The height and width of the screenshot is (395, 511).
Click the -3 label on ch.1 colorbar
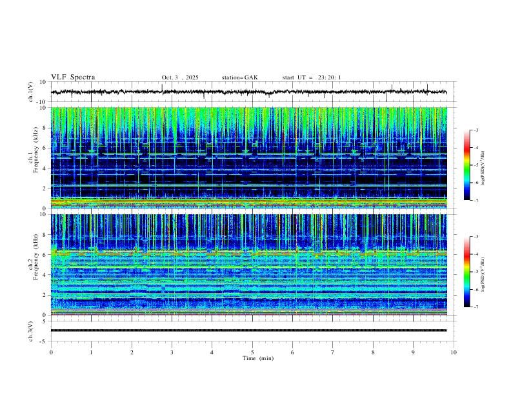[476, 130]
